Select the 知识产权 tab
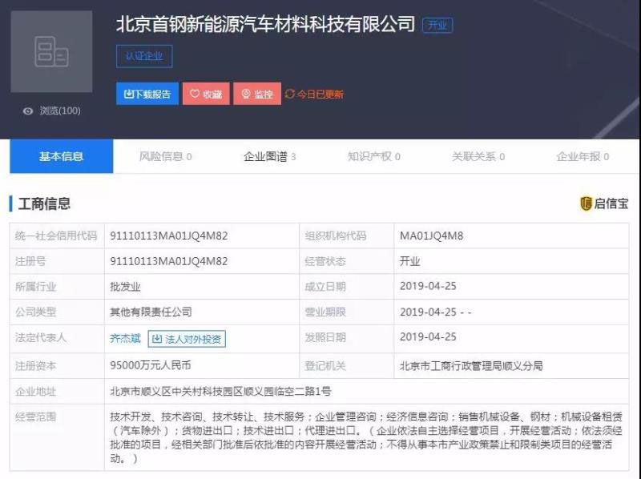Viewport: 641px width, 479px height. tap(373, 157)
